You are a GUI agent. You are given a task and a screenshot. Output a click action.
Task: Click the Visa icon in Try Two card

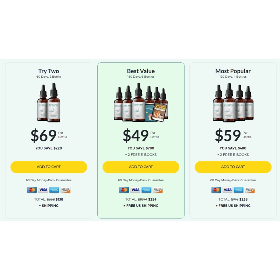43,190
